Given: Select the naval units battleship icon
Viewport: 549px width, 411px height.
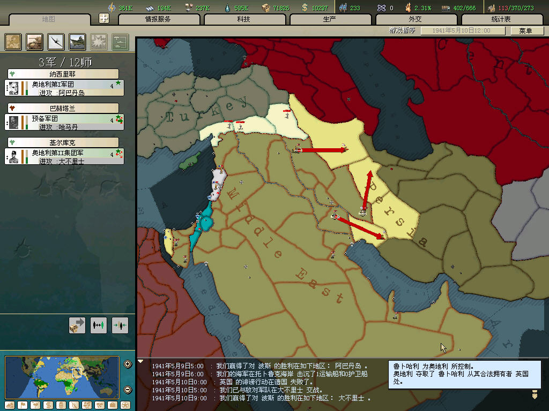Looking at the screenshot, I should pos(77,42).
